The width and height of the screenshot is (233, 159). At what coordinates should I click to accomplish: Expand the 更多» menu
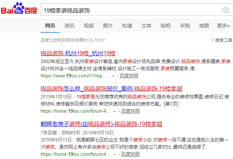tap(223, 26)
